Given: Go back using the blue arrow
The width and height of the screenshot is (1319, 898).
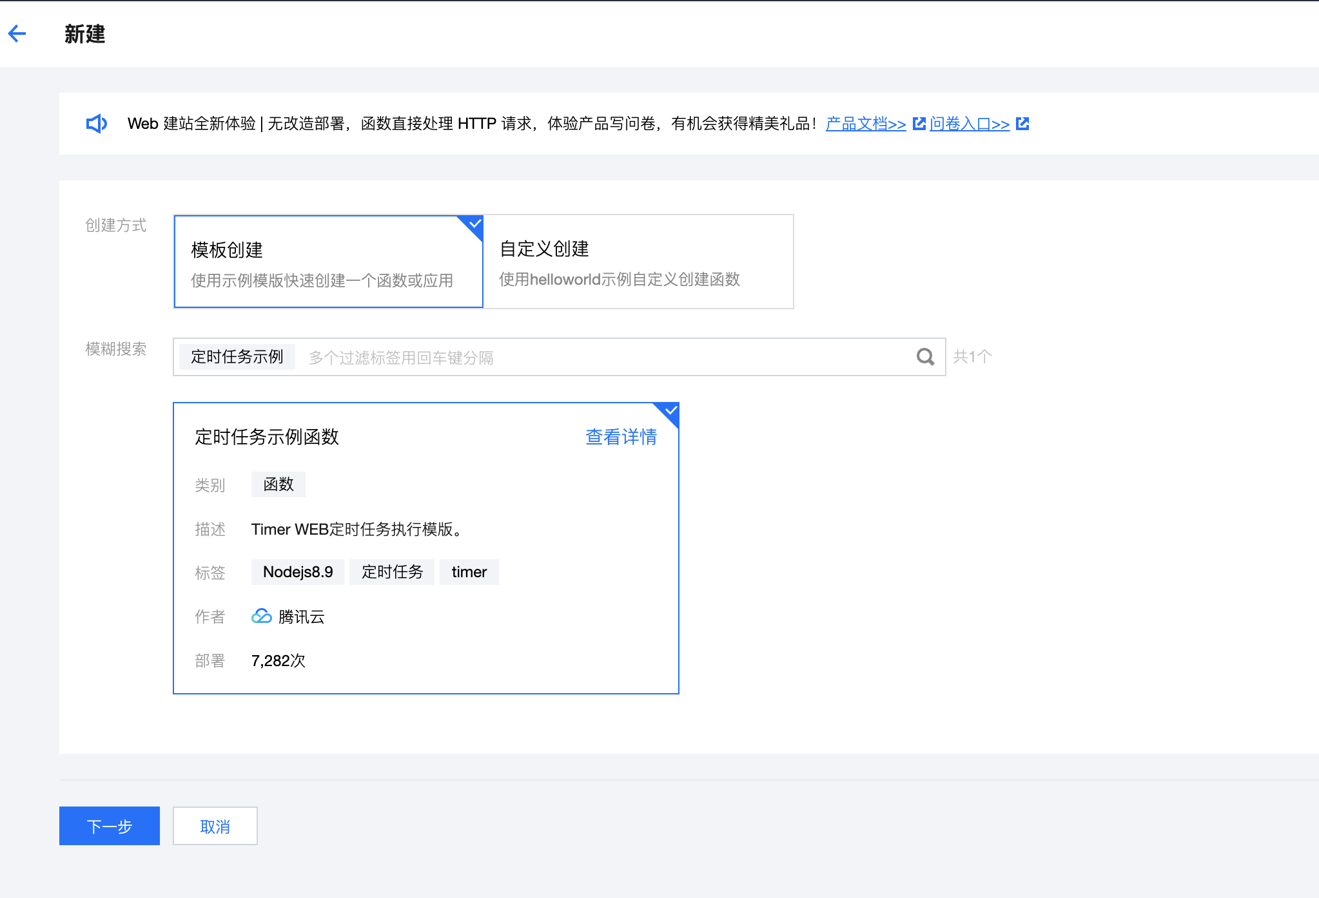Looking at the screenshot, I should tap(17, 33).
